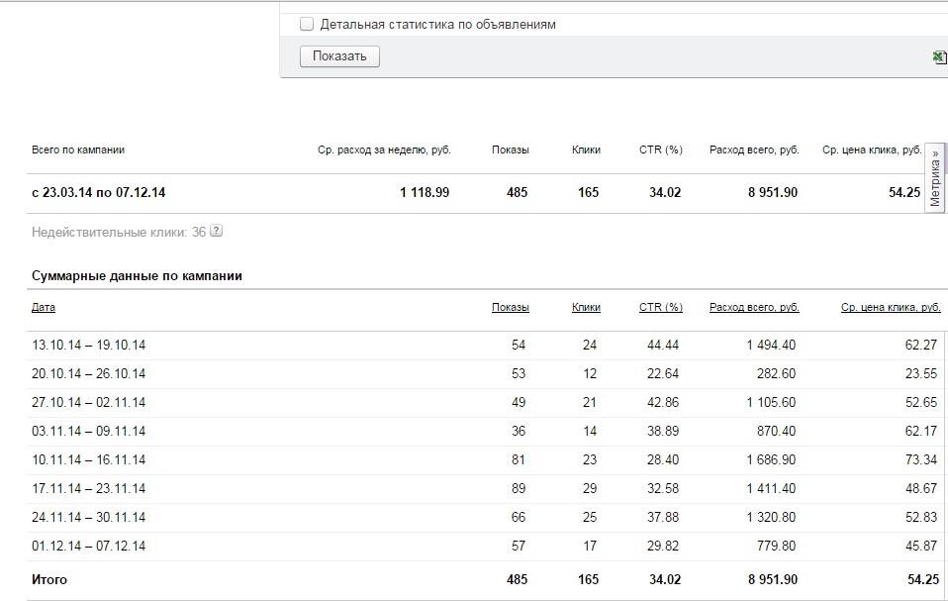Enable detailed statistics by ads checkbox
The height and width of the screenshot is (601, 948).
point(307,24)
